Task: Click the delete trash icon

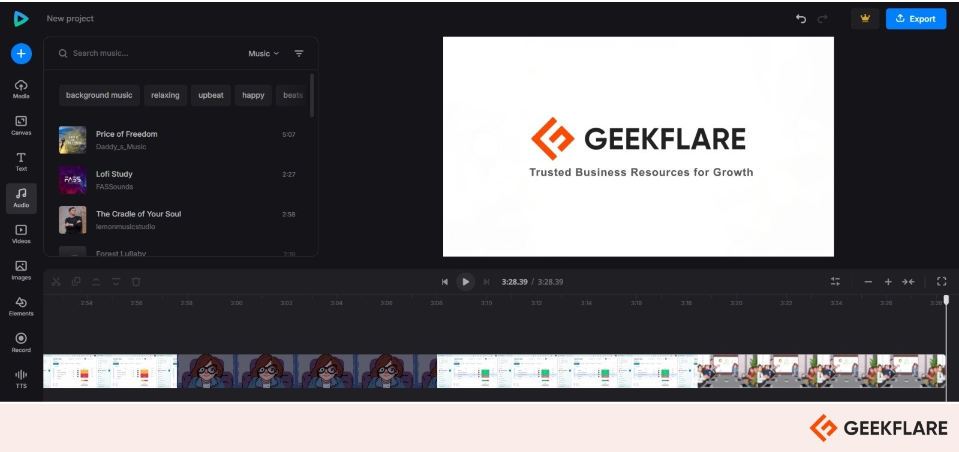Action: click(x=136, y=282)
